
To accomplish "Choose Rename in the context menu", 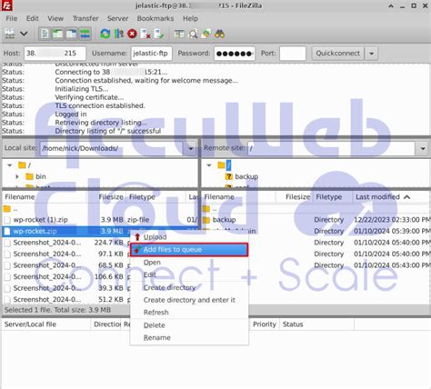I will pos(189,338).
